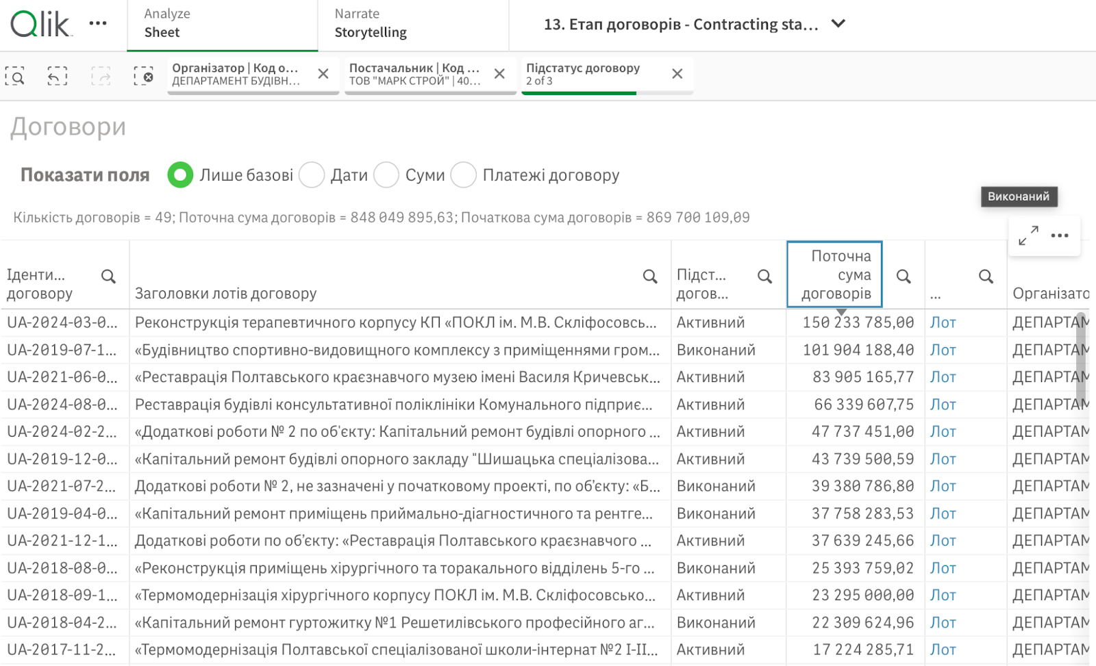Open Лот link in first row
The height and width of the screenshot is (666, 1096).
943,322
